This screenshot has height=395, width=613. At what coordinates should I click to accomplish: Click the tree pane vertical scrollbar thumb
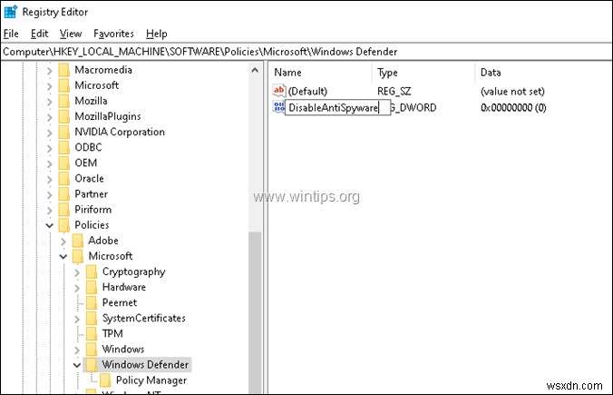[x=255, y=312]
